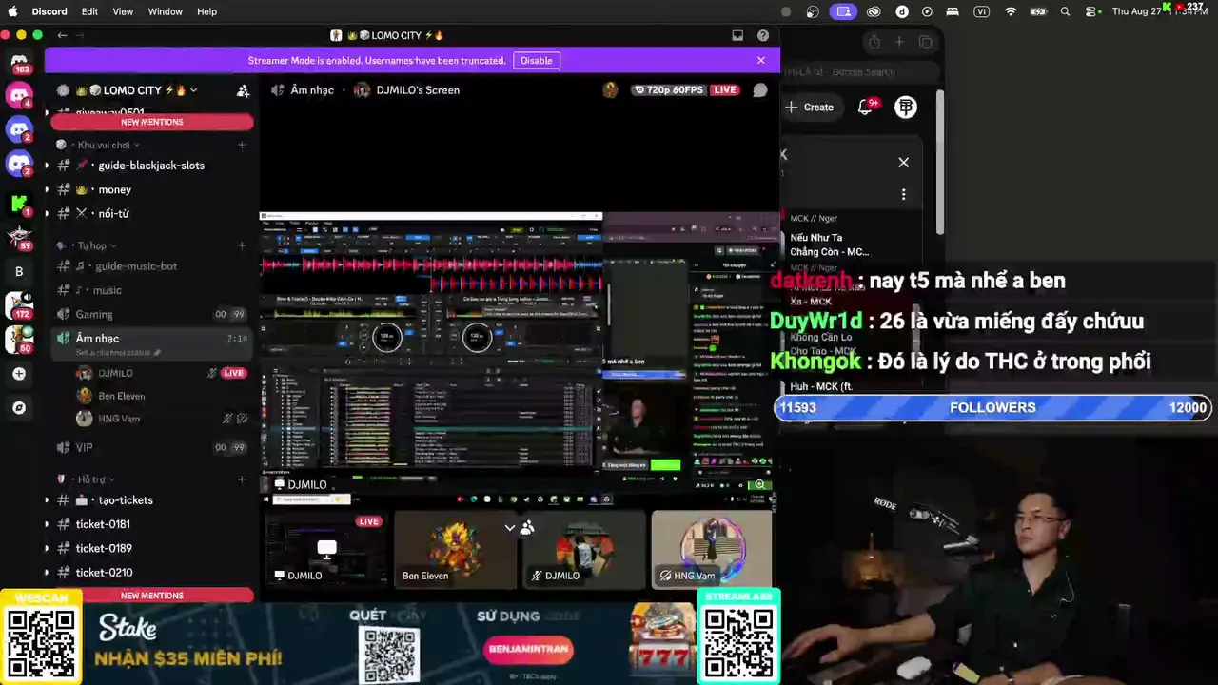1218x685 pixels.
Task: Click the Add a Server plus icon
Action: [x=19, y=374]
